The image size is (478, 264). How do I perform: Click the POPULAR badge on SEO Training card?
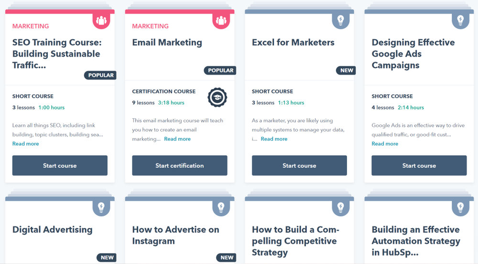tap(100, 75)
